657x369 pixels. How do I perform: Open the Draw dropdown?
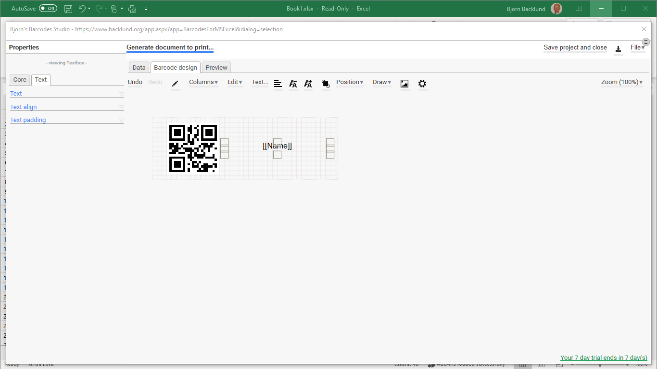382,82
